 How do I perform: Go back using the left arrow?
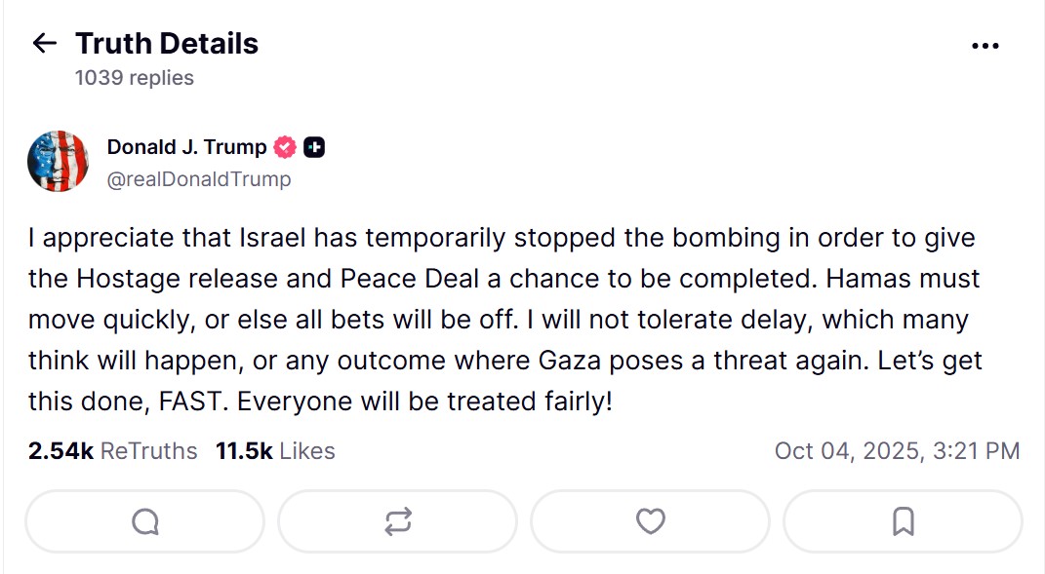[44, 44]
